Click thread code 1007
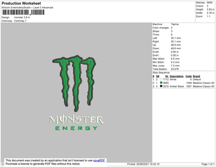The height and width of the screenshot is (167, 216). pos(189,86)
